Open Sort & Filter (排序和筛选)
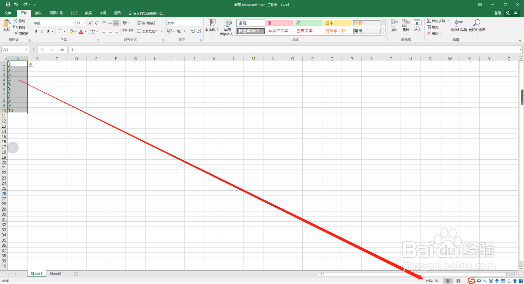524x284 pixels. 459,27
